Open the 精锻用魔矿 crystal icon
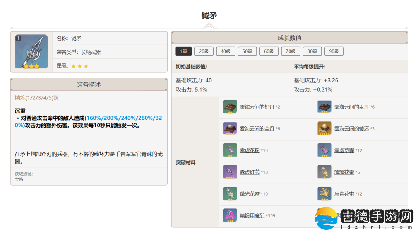 pos(230,215)
